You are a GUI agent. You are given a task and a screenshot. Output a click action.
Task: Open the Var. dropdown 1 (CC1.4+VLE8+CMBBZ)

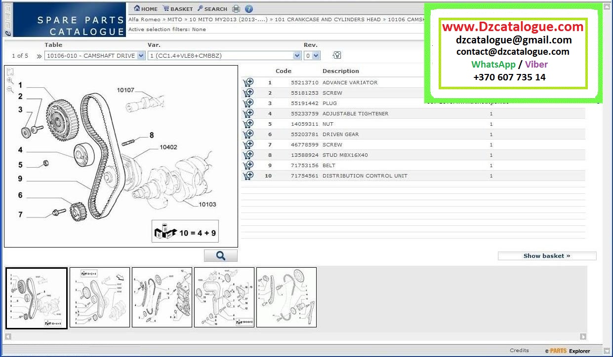tap(224, 56)
